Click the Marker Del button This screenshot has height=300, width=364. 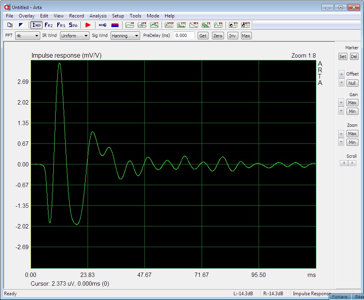pyautogui.click(x=354, y=56)
